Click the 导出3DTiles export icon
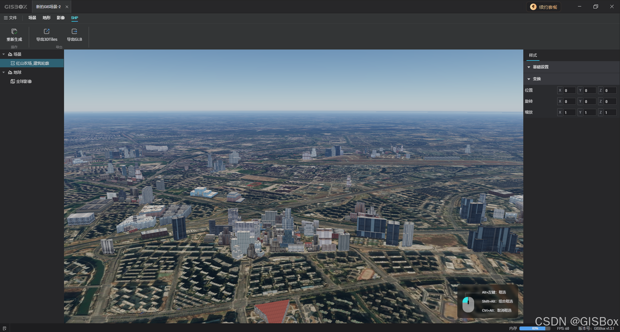This screenshot has height=332, width=620. pyautogui.click(x=47, y=31)
